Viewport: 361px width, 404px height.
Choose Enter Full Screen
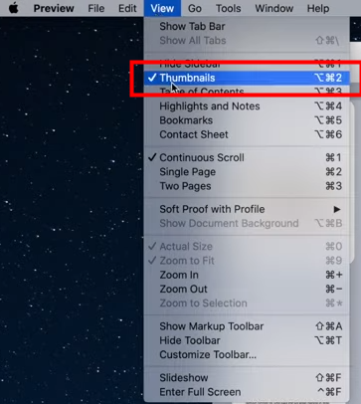pos(247,392)
